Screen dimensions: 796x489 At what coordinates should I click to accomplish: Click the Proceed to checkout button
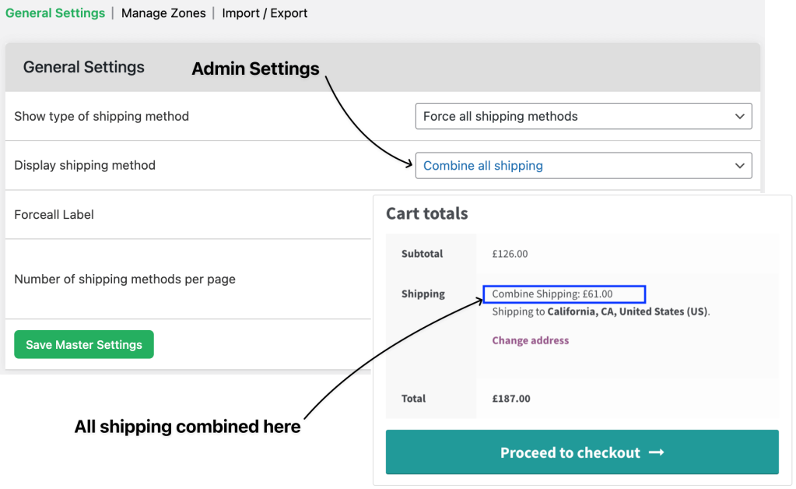(582, 452)
